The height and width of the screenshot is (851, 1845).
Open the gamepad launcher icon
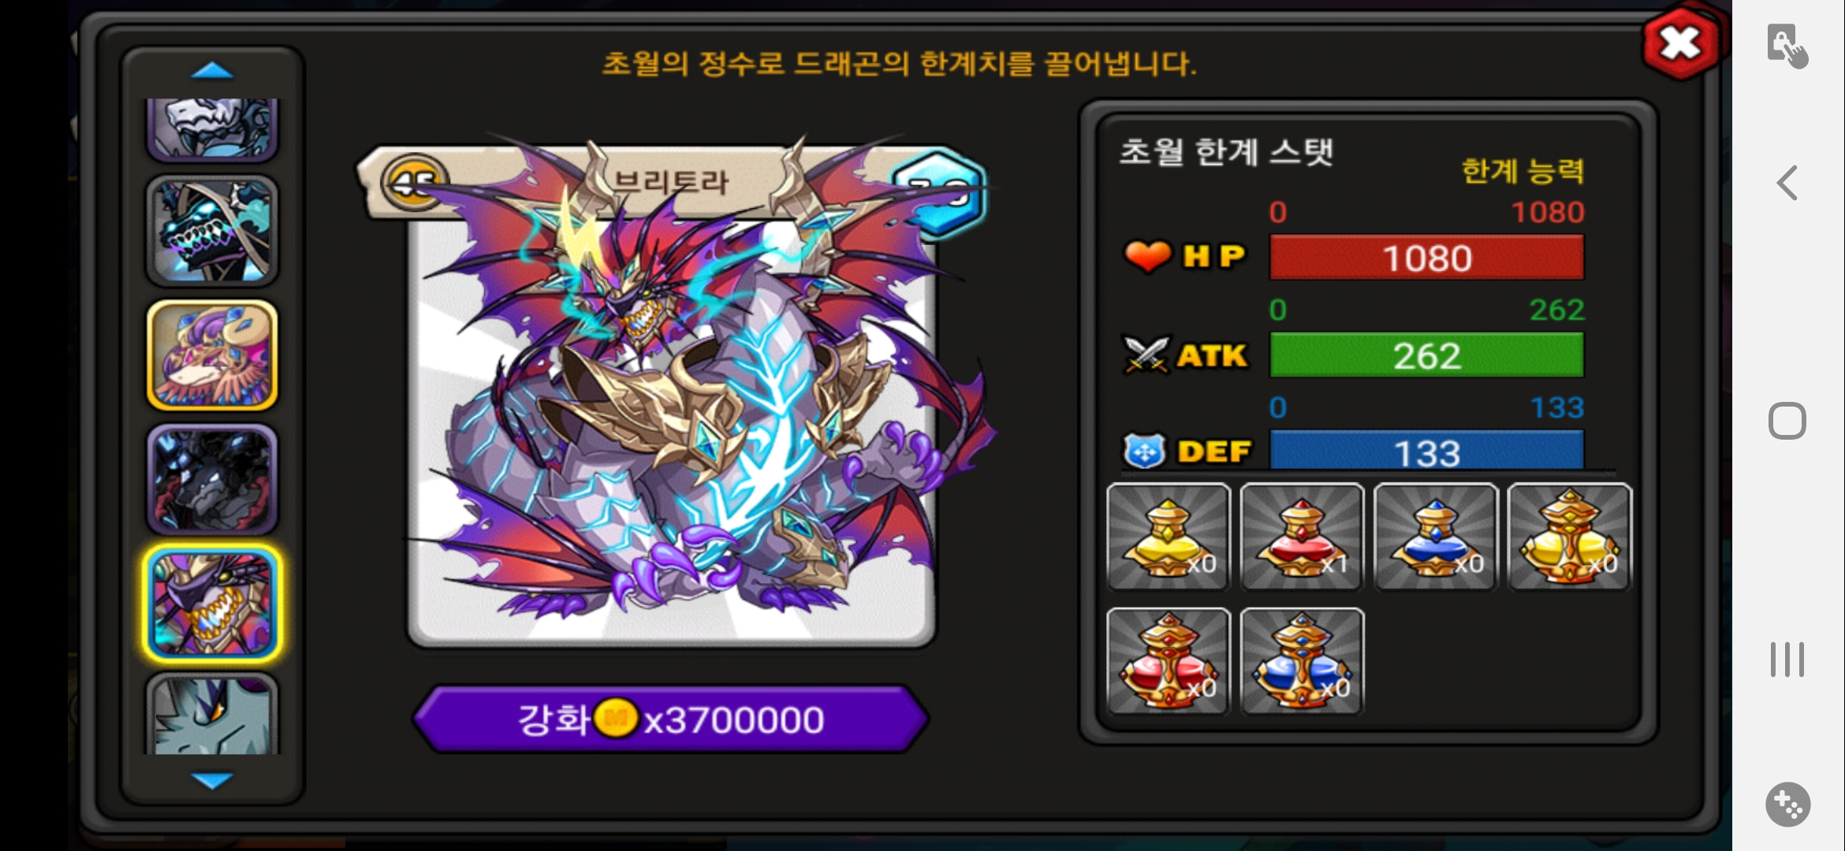pos(1787,805)
